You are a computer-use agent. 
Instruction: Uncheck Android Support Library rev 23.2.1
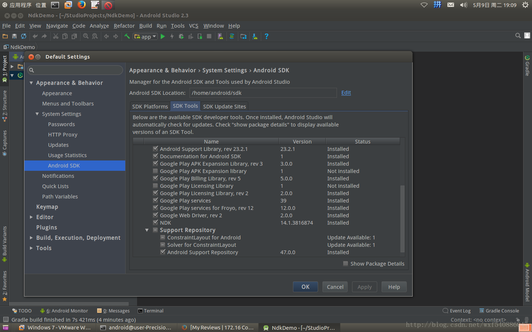point(156,149)
